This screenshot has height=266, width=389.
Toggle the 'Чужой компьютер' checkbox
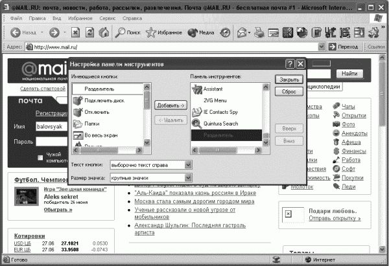40,157
